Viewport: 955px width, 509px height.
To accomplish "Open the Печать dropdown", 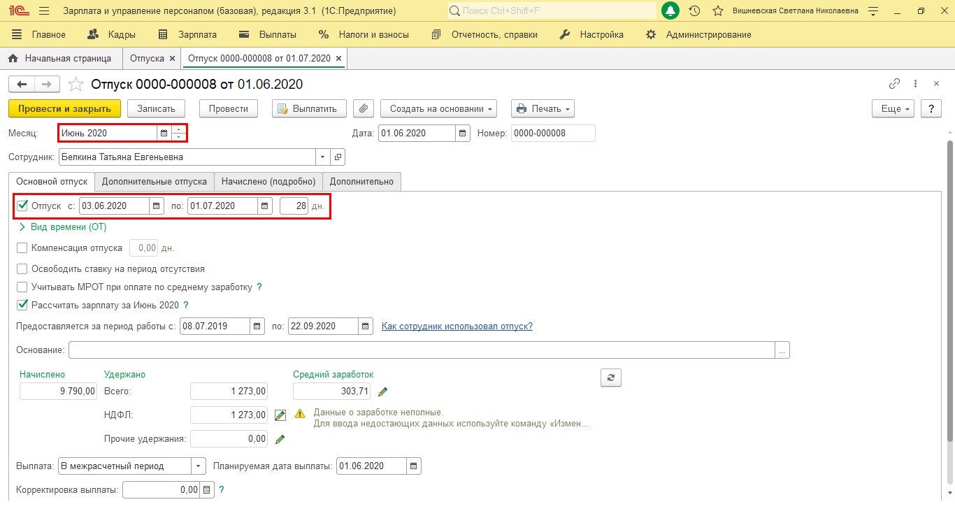I will click(x=543, y=108).
